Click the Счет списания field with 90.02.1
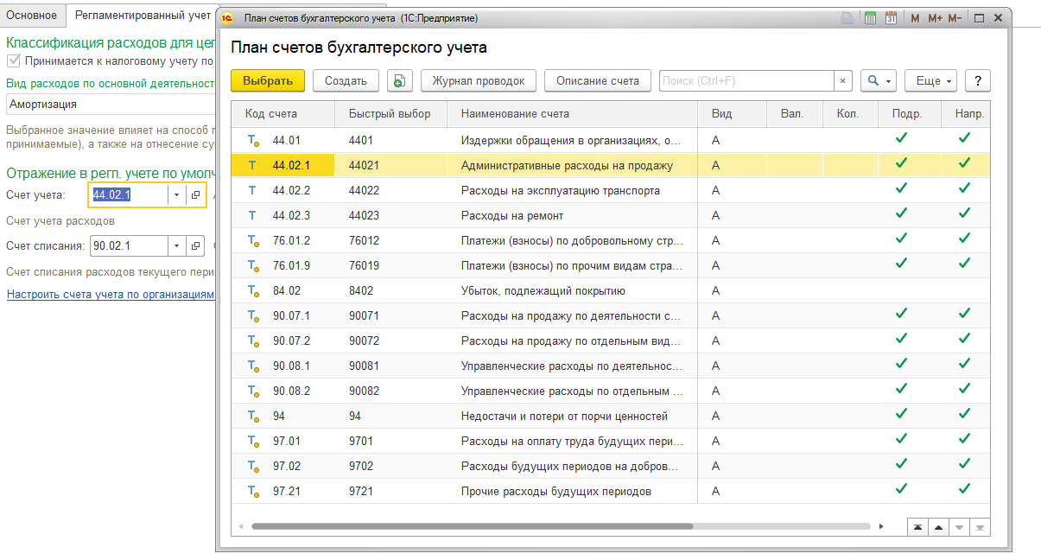 coord(129,245)
